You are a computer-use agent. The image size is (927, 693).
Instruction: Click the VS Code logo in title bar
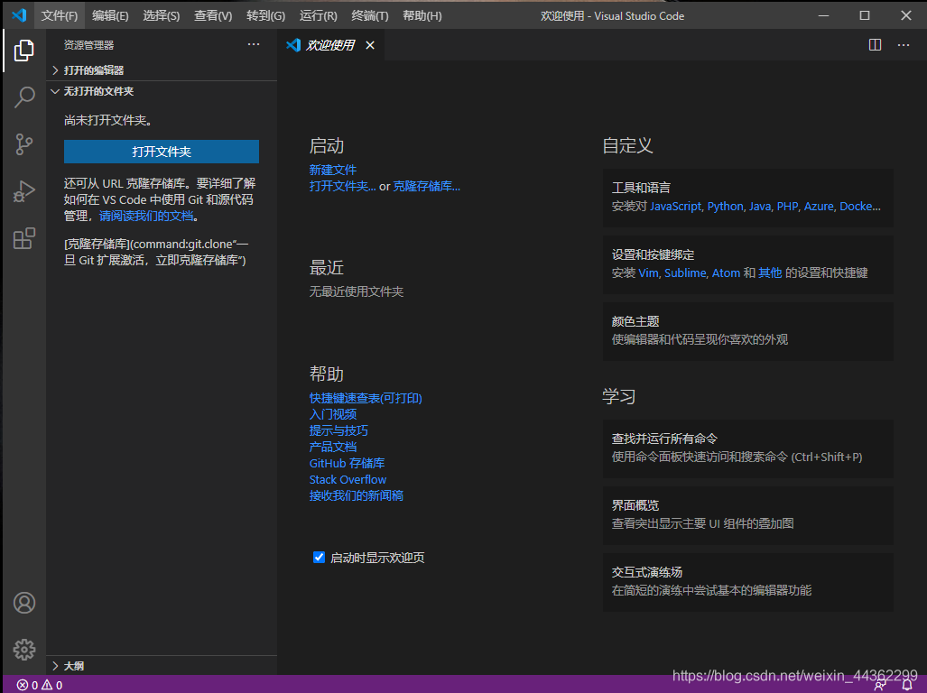tap(19, 15)
